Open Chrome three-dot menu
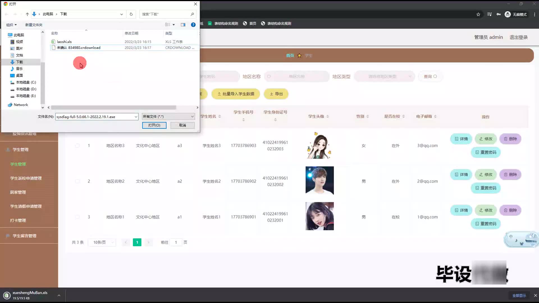This screenshot has height=303, width=539. [x=535, y=14]
